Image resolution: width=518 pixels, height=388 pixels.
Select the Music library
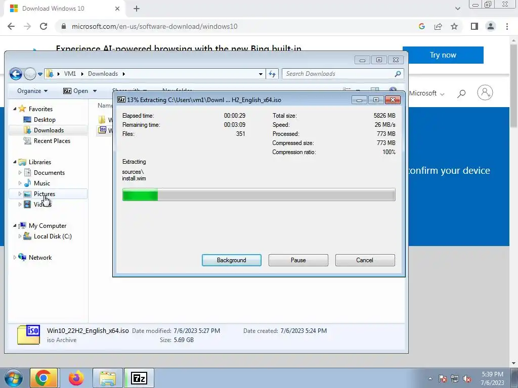point(41,183)
